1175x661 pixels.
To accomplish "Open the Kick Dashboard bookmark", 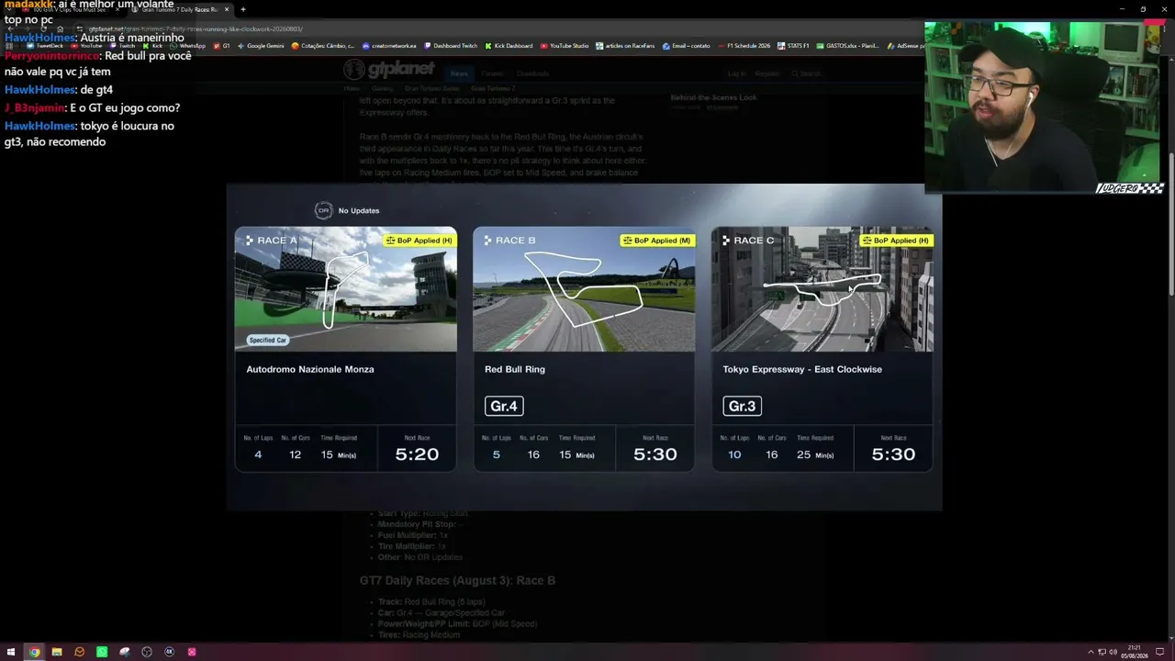I will tap(509, 46).
